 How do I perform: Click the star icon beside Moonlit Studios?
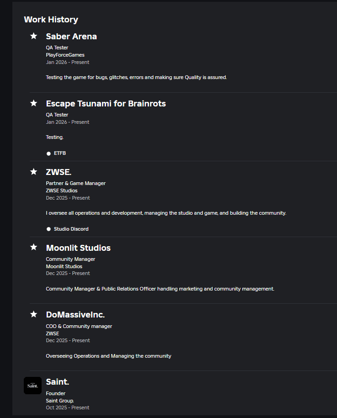click(33, 247)
